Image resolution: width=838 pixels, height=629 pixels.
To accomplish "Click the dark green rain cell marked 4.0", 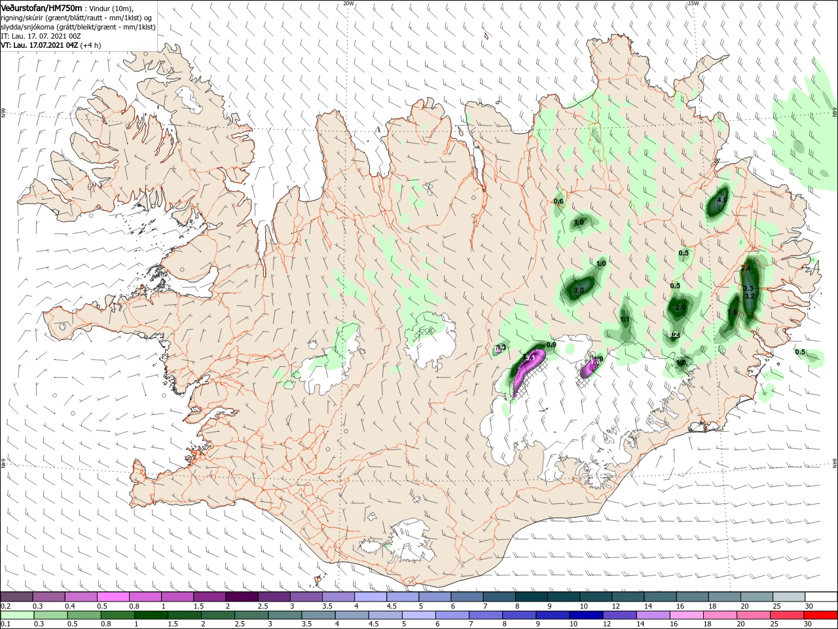I will click(x=718, y=202).
